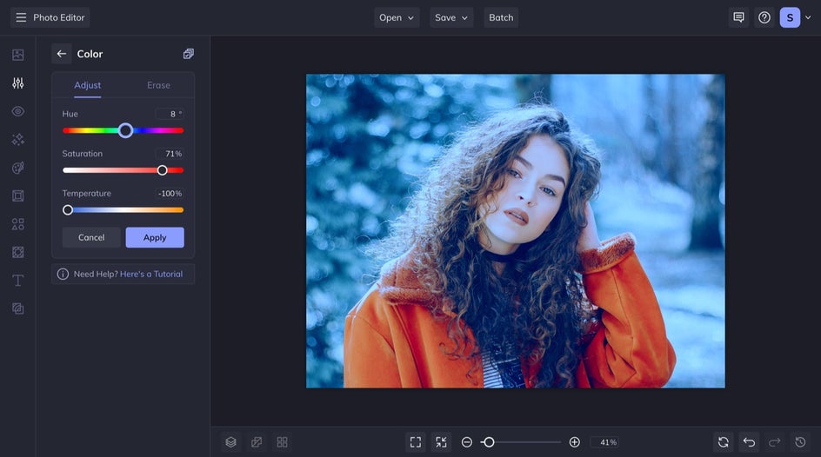Click the woman photo on the canvas

coord(515,230)
